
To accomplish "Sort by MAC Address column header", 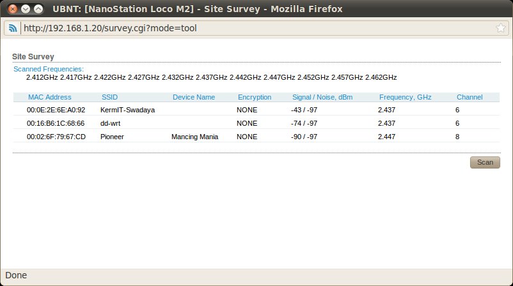I will point(50,98).
